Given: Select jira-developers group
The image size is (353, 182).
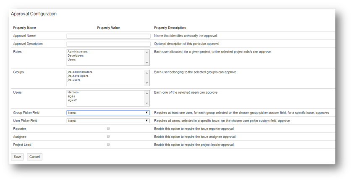Looking at the screenshot, I should pyautogui.click(x=78, y=76).
